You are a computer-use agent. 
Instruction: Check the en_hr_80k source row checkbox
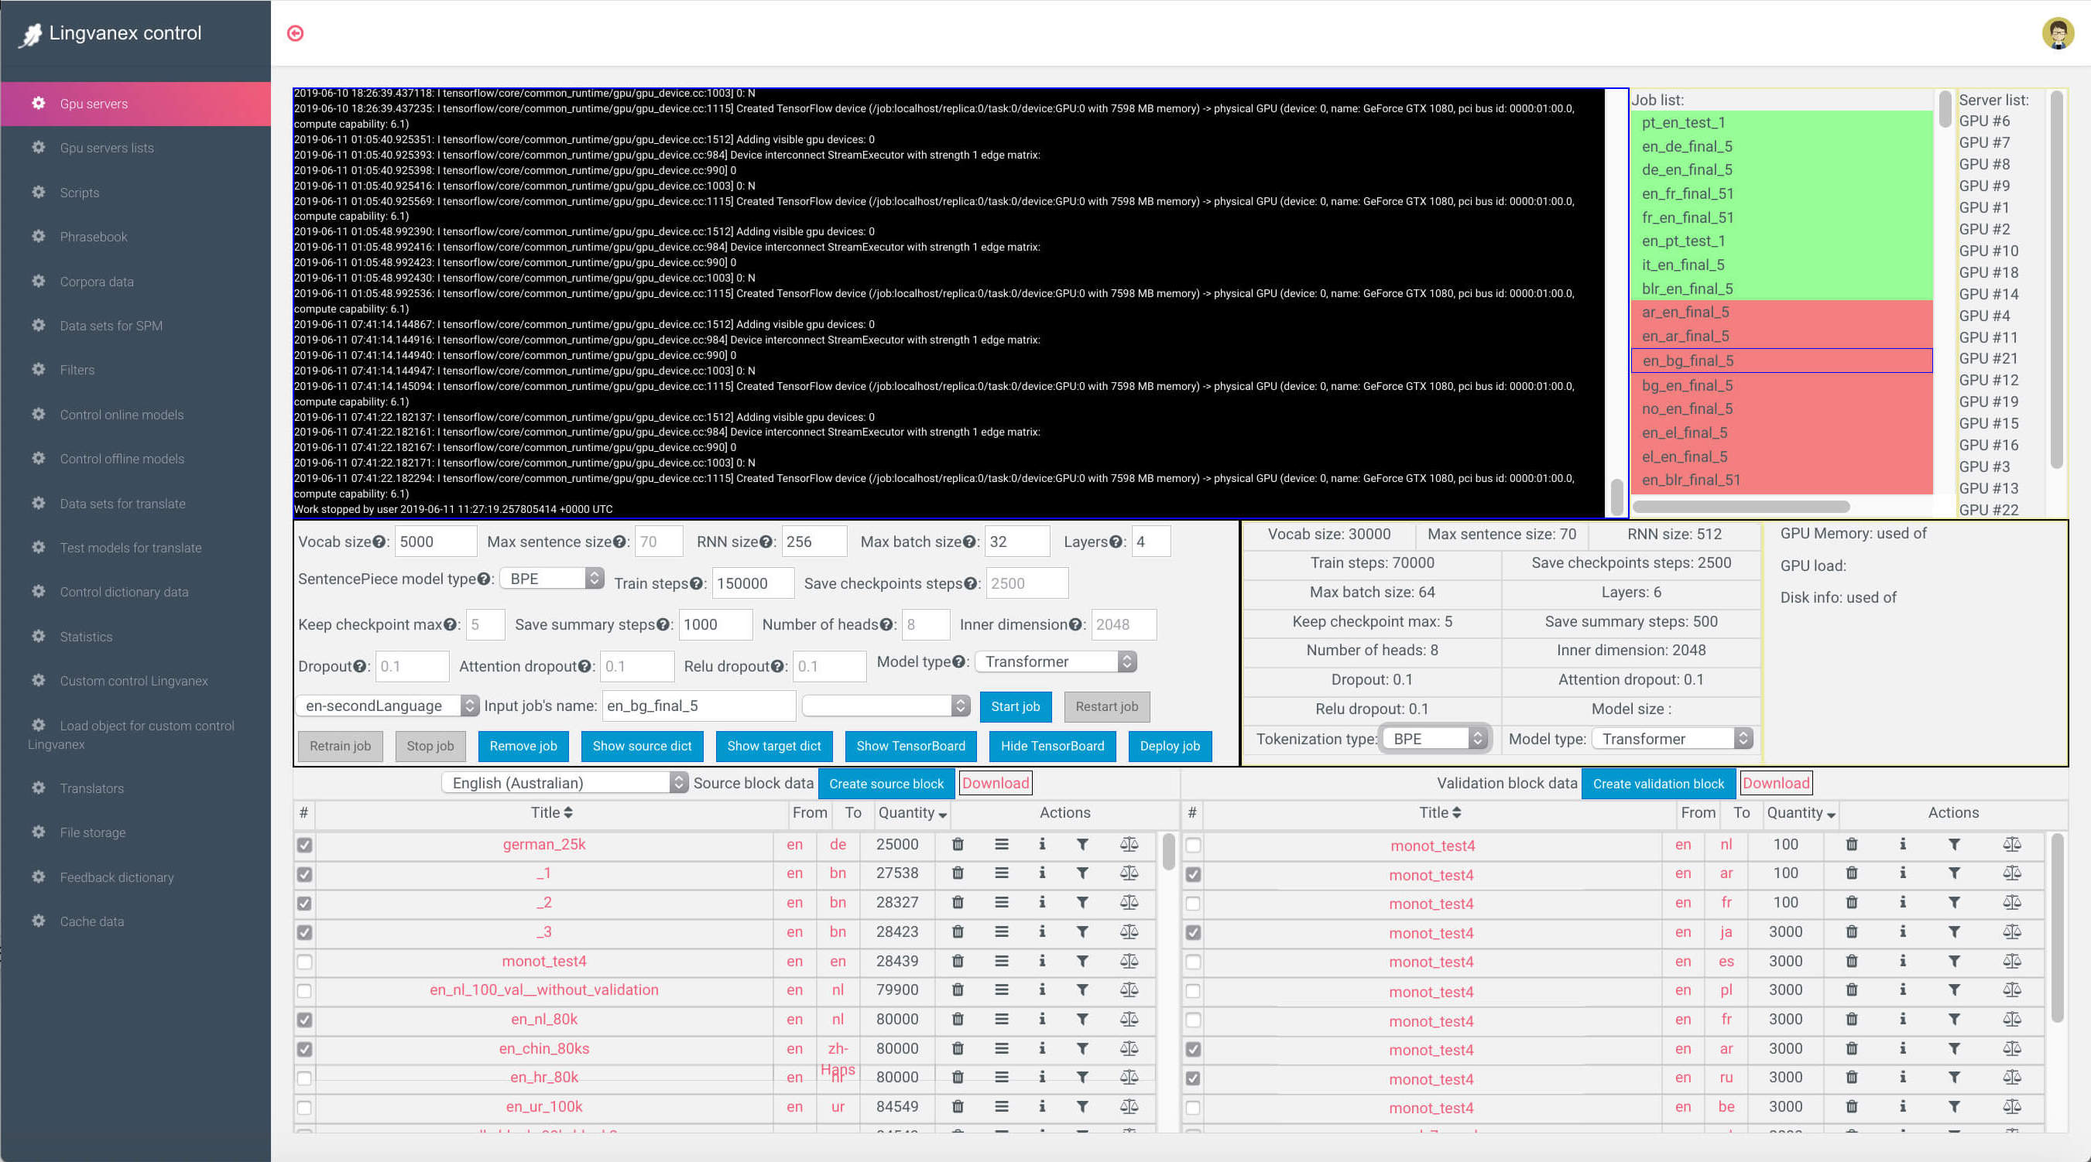pos(304,1078)
